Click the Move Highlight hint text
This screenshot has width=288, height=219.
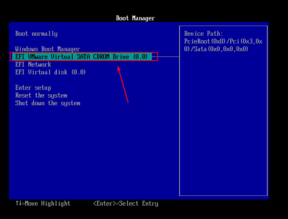(48, 204)
